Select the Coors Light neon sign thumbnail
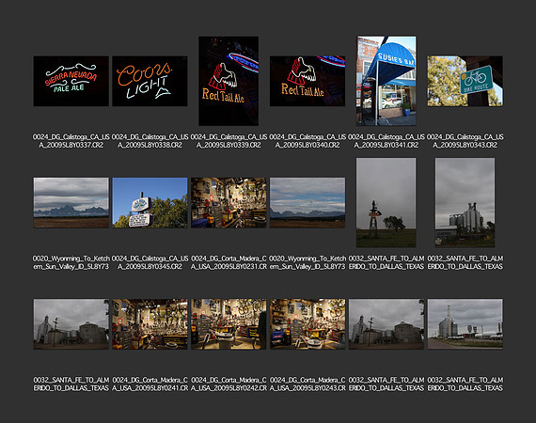This screenshot has width=536, height=423. pyautogui.click(x=150, y=81)
